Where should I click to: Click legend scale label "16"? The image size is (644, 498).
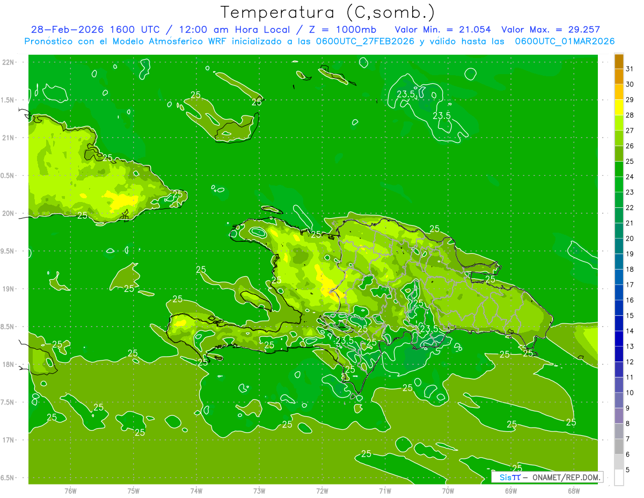630,300
